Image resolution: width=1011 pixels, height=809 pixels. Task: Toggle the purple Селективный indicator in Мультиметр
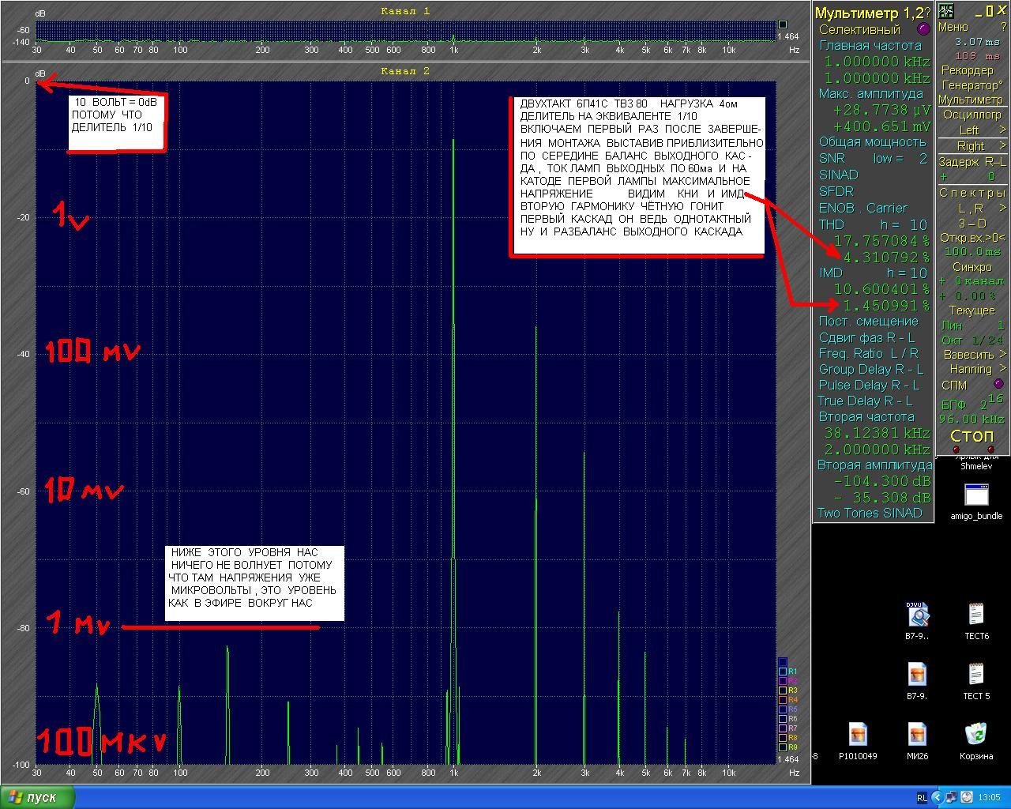[x=923, y=29]
